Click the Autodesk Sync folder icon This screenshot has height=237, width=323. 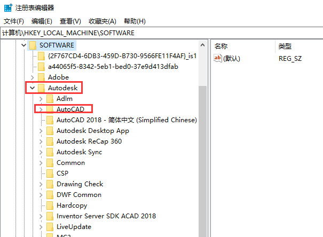(x=50, y=152)
